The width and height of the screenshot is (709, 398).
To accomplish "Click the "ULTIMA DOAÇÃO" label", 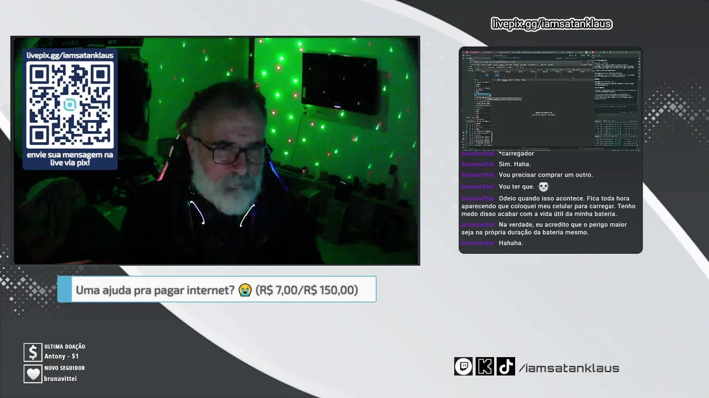I will coord(65,347).
